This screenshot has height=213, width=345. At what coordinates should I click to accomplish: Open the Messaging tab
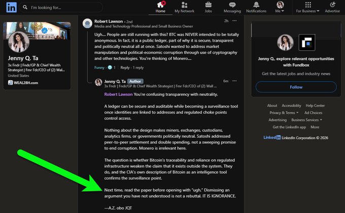[232, 7]
